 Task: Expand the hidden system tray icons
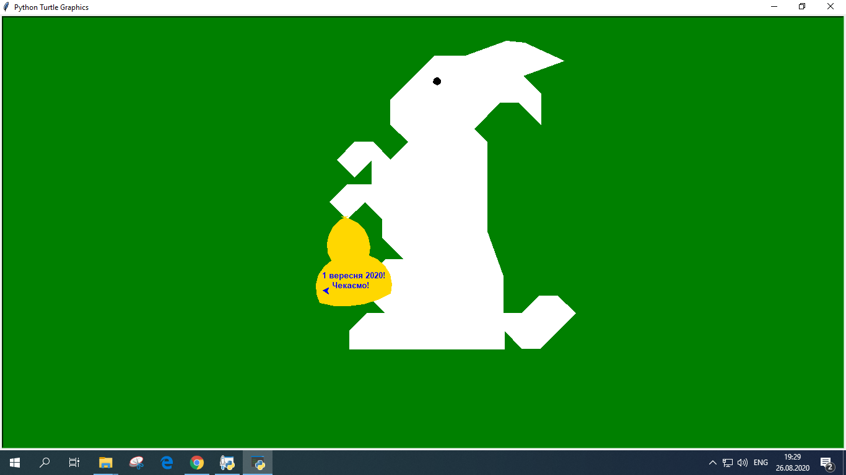point(712,462)
